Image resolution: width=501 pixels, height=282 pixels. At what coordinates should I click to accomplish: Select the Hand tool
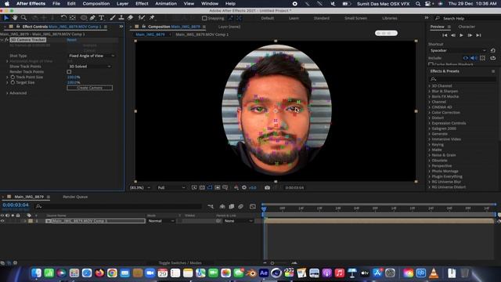[x=15, y=18]
